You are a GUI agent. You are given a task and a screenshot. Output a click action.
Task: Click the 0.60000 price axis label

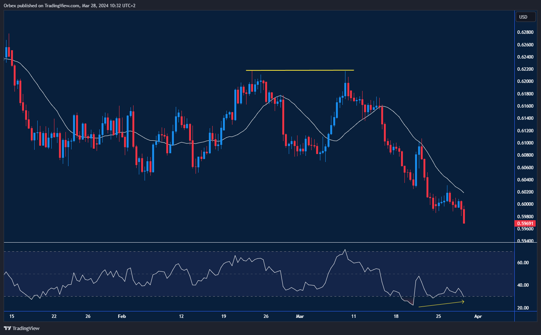(525, 204)
